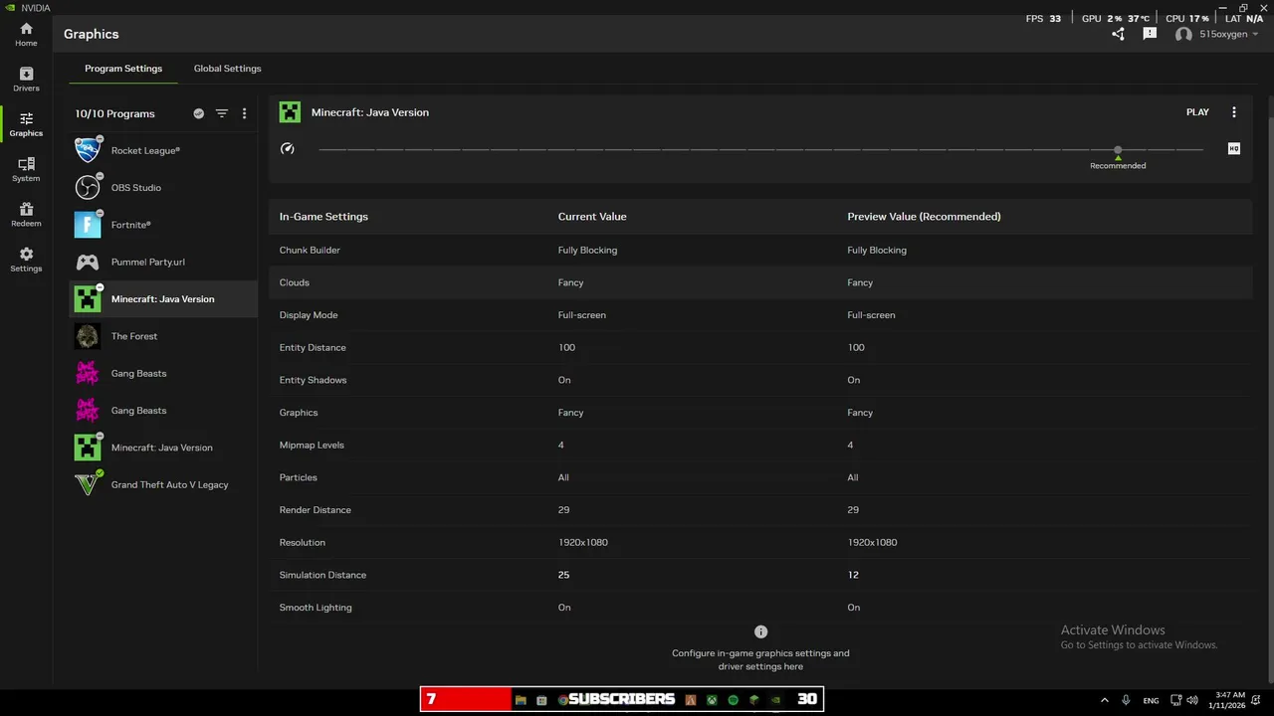The width and height of the screenshot is (1274, 716).
Task: Click the OBS Studio program icon
Action: click(88, 187)
